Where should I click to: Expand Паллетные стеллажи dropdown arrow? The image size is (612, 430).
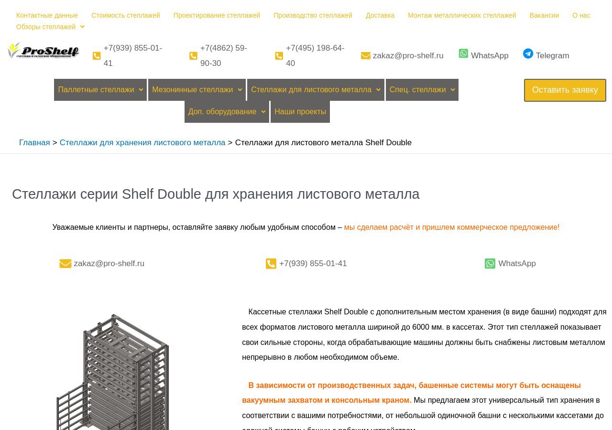(141, 90)
